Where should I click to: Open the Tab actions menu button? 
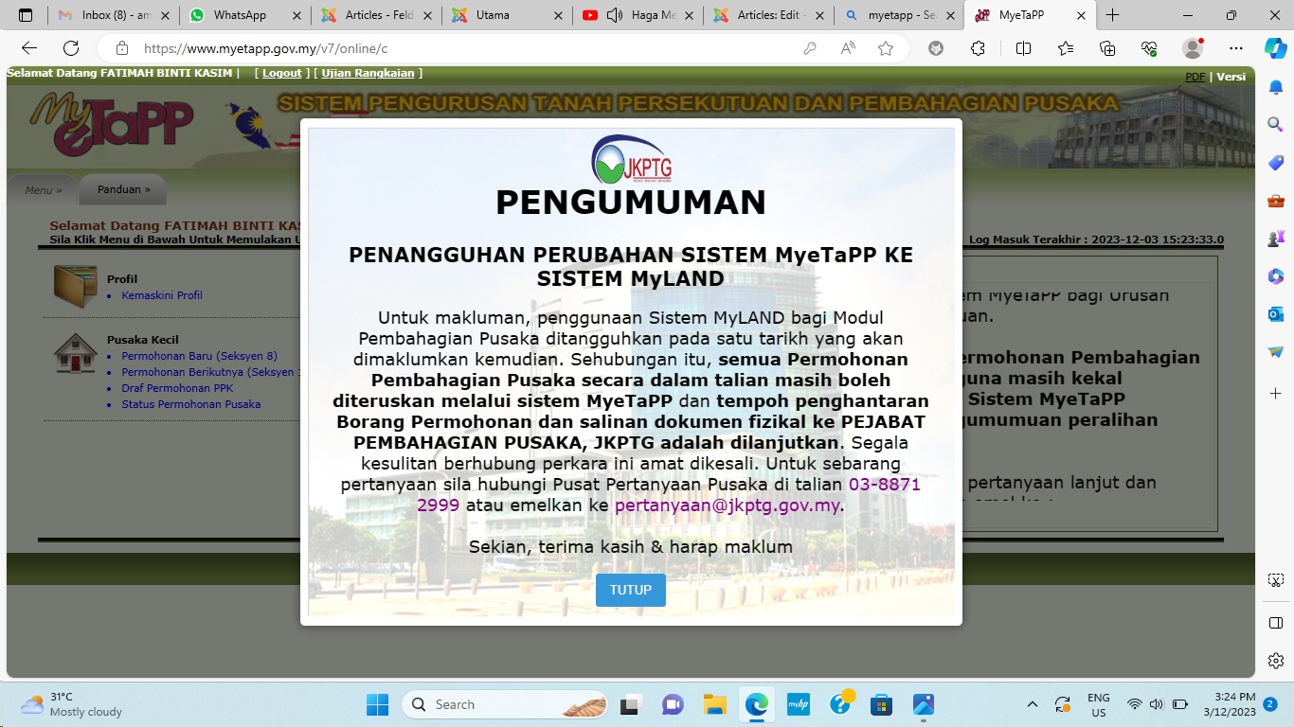26,15
